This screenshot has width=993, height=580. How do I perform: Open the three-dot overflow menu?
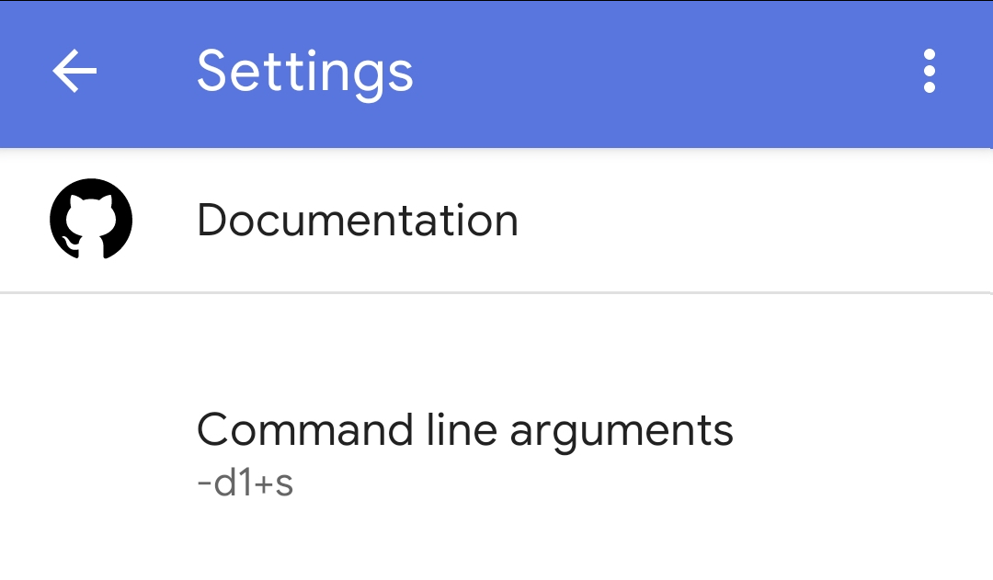[x=930, y=72]
